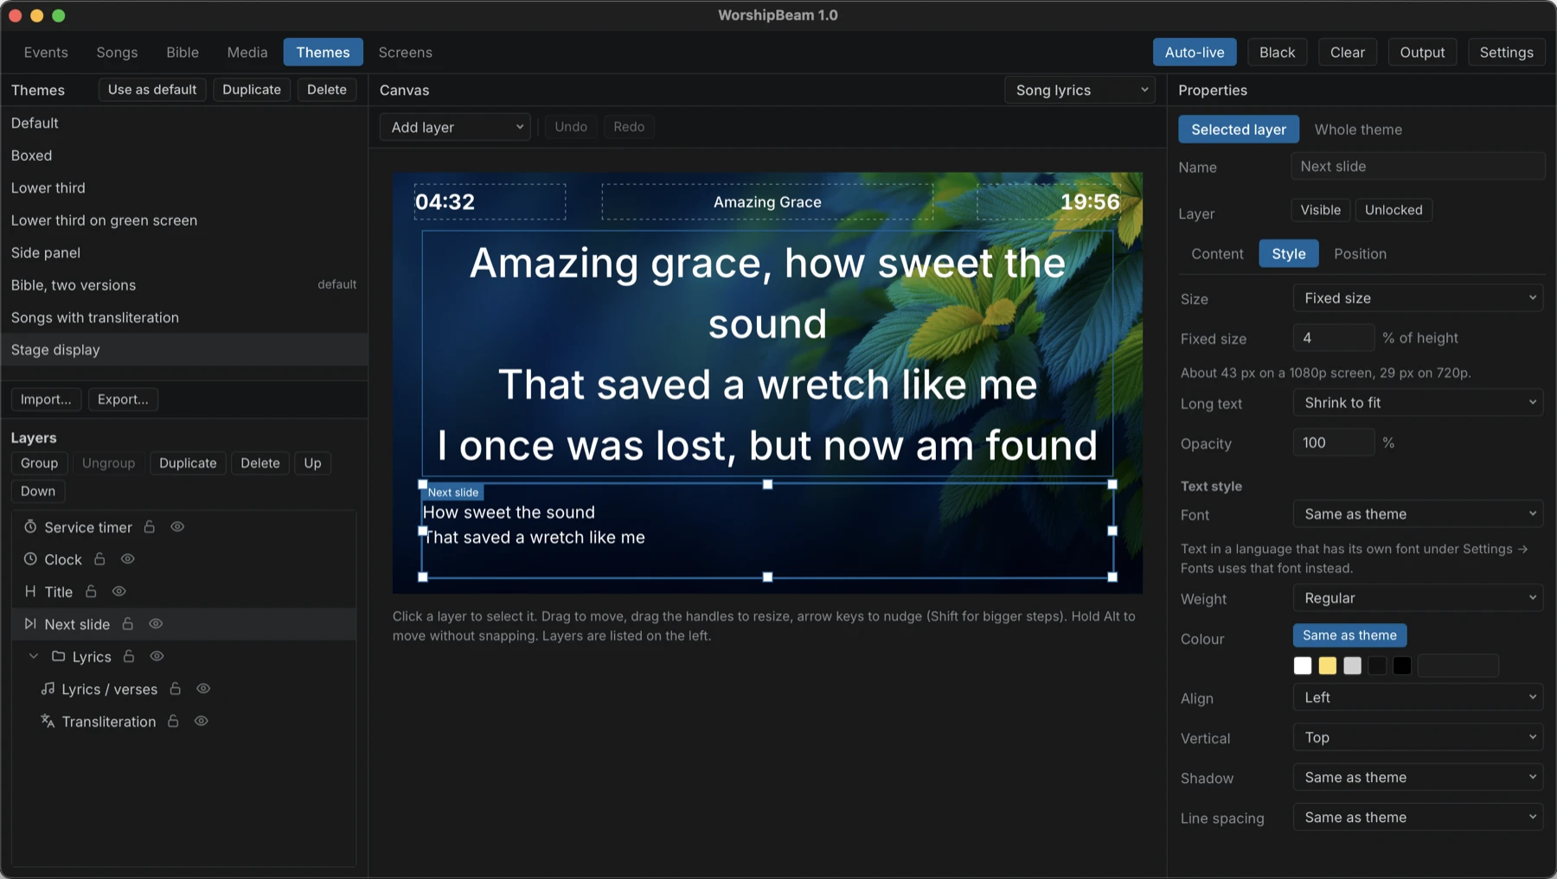The width and height of the screenshot is (1557, 879).
Task: Collapse the Lyrics group chevron
Action: (x=34, y=657)
